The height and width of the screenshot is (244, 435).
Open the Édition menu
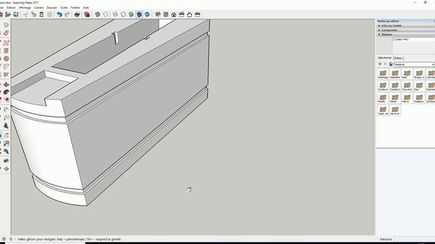11,7
